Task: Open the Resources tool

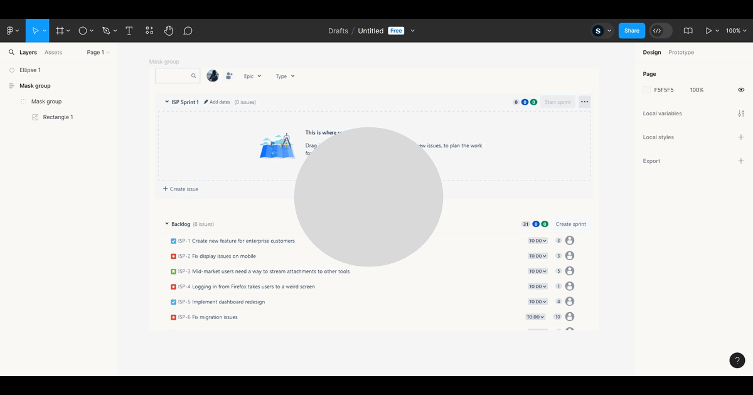Action: [149, 31]
